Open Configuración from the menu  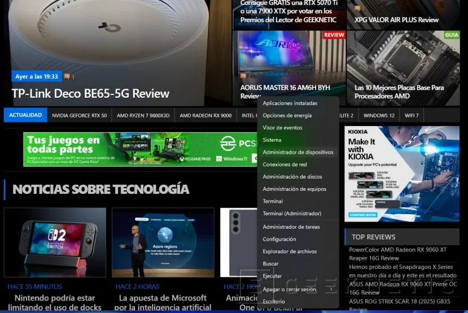pos(298,239)
